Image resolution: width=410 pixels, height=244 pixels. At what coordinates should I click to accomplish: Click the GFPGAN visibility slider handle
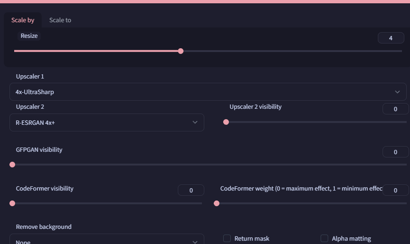pyautogui.click(x=12, y=165)
